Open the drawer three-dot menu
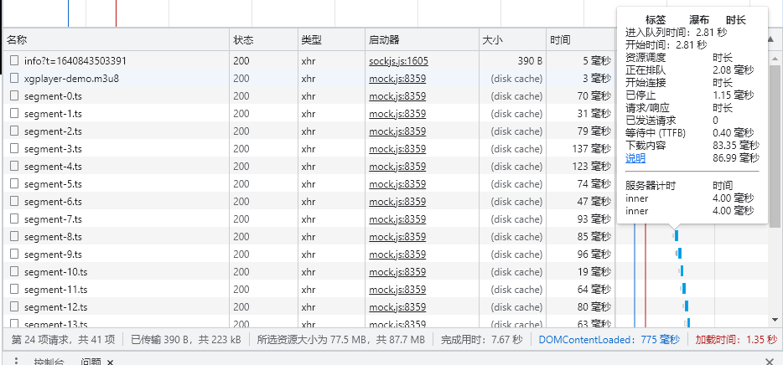 click(x=16, y=361)
